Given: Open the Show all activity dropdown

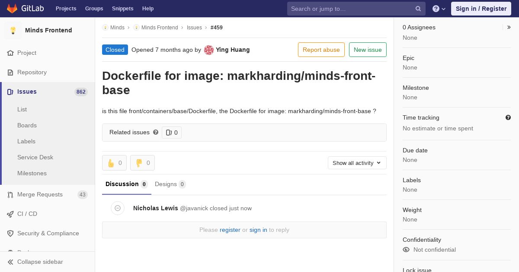Looking at the screenshot, I should point(357,163).
